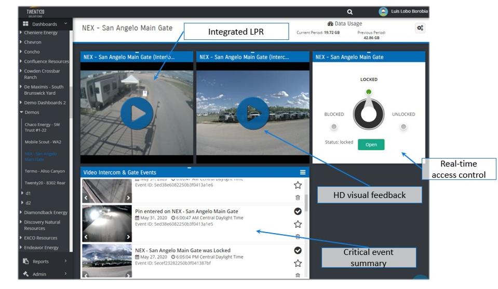Click the Reports document icon
498x289 pixels.
pos(26,261)
